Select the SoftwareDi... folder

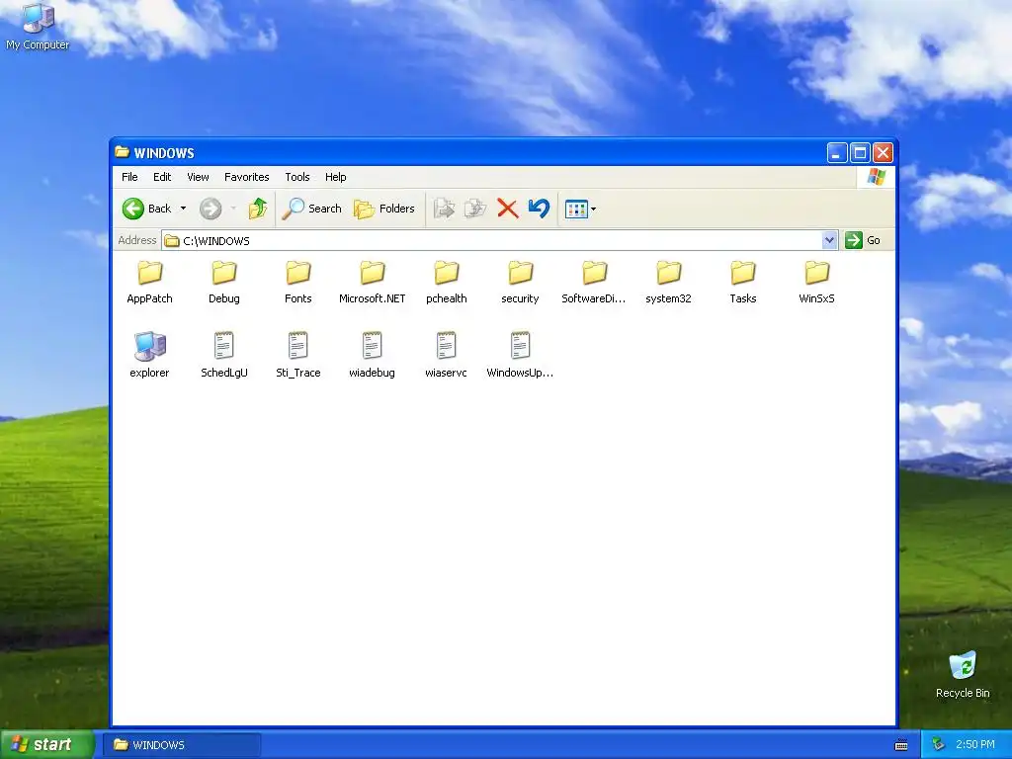pyautogui.click(x=594, y=282)
